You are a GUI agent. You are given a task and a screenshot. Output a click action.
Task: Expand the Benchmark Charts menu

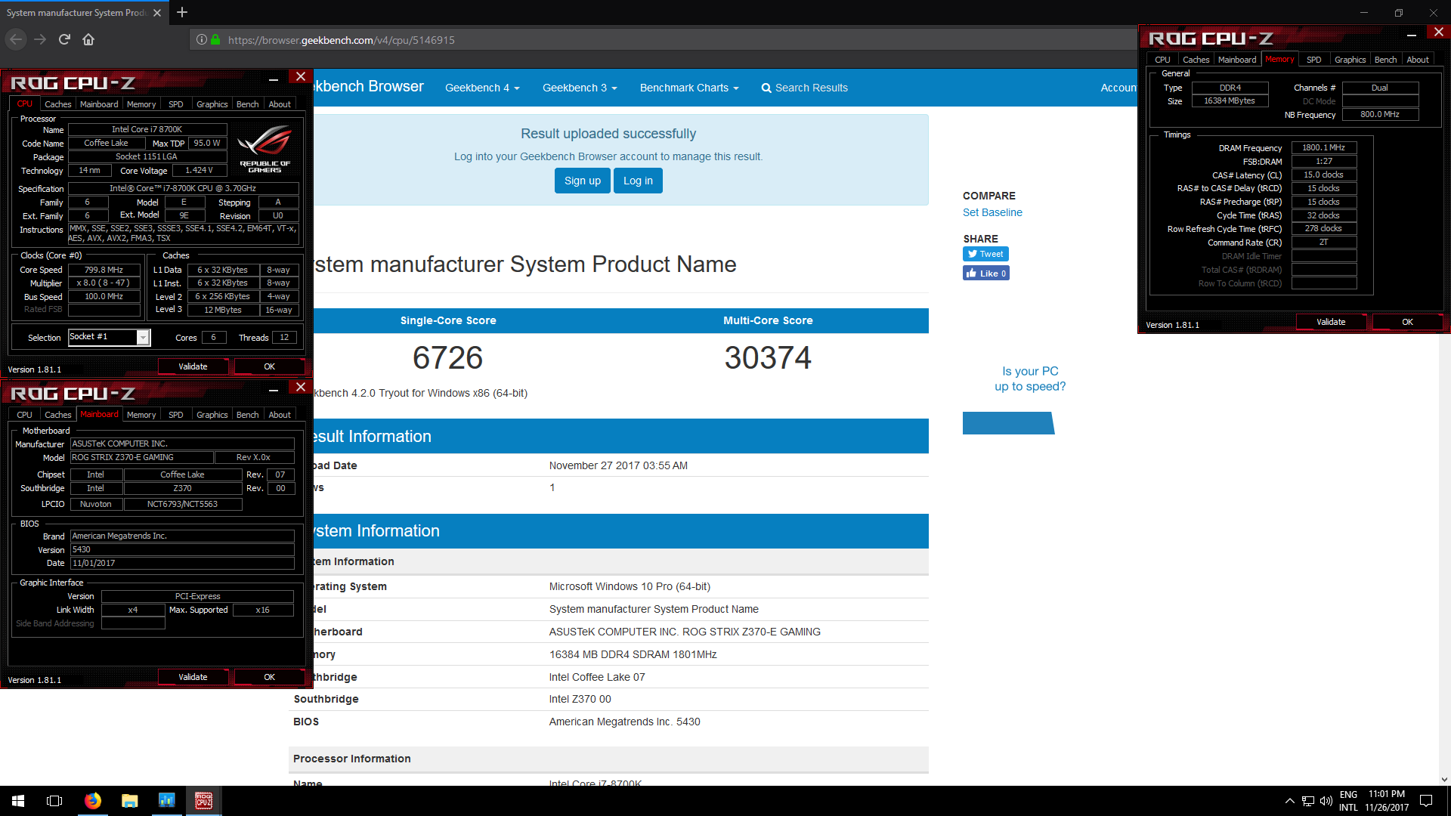(x=689, y=88)
